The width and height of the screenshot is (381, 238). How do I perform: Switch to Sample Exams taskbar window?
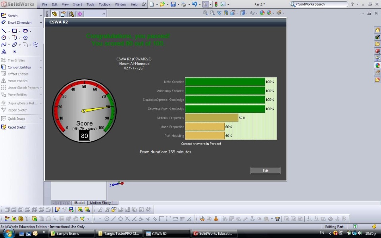(71, 234)
